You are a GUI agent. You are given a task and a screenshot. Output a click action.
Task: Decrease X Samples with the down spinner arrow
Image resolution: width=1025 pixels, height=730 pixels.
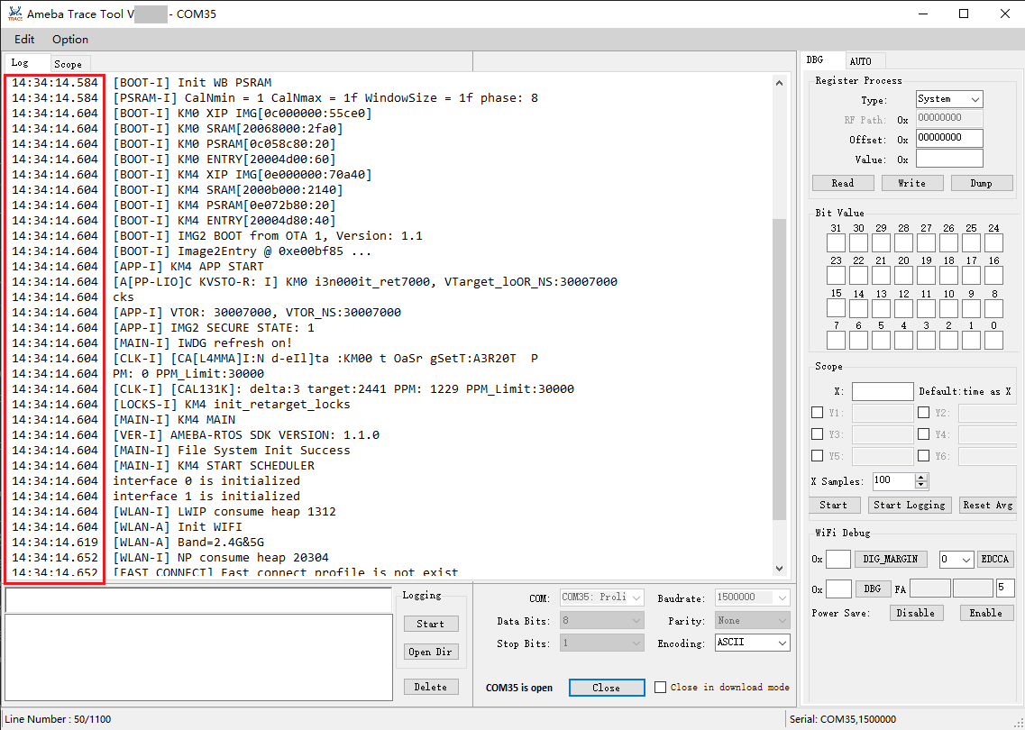pyautogui.click(x=920, y=485)
